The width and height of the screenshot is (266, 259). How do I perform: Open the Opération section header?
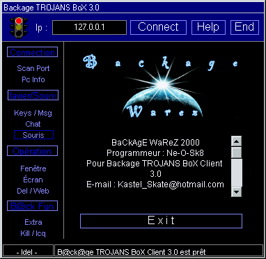click(32, 151)
